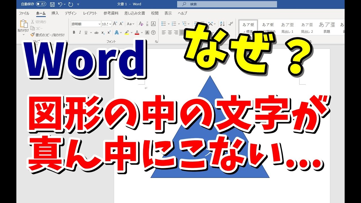
Task: Toggle the character border icon
Action: pyautogui.click(x=153, y=24)
